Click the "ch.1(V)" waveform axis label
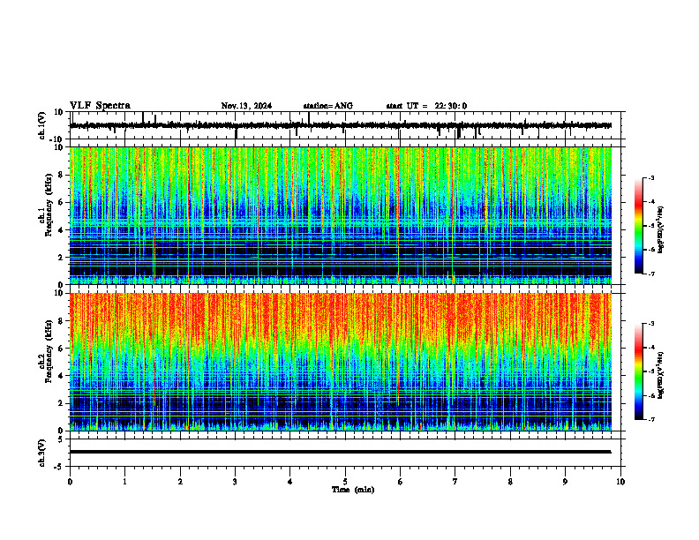The image size is (699, 540). click(42, 125)
